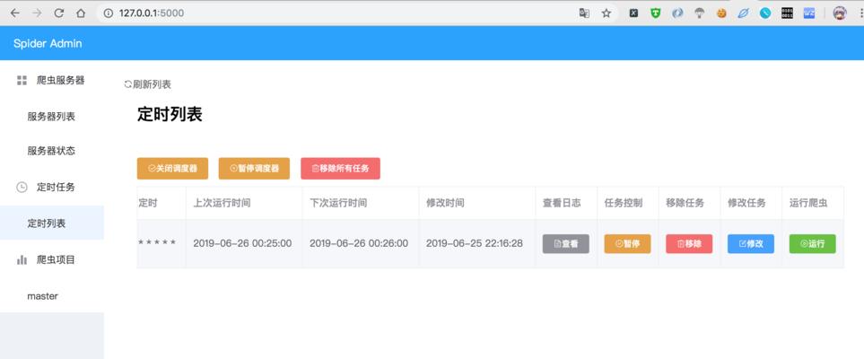Click the orange 暂停调度器 button
The width and height of the screenshot is (864, 359).
coord(254,168)
